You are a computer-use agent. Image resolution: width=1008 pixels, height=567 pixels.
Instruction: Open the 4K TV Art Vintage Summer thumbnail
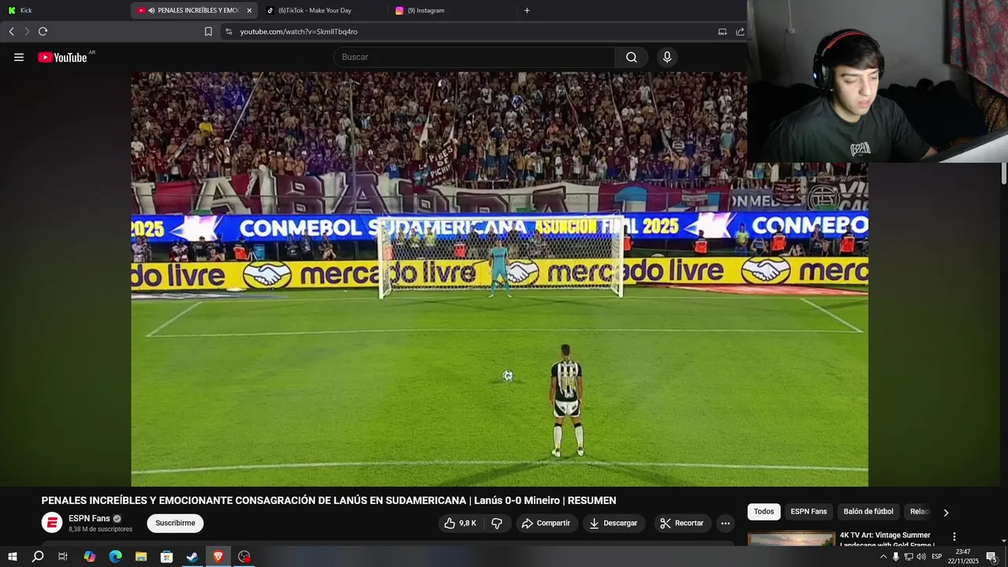pyautogui.click(x=791, y=539)
